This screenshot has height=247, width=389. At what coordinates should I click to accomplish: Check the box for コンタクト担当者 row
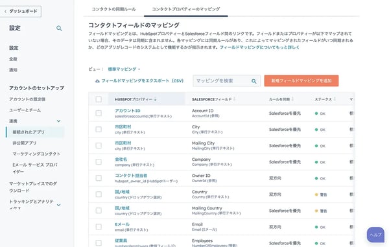pyautogui.click(x=99, y=178)
